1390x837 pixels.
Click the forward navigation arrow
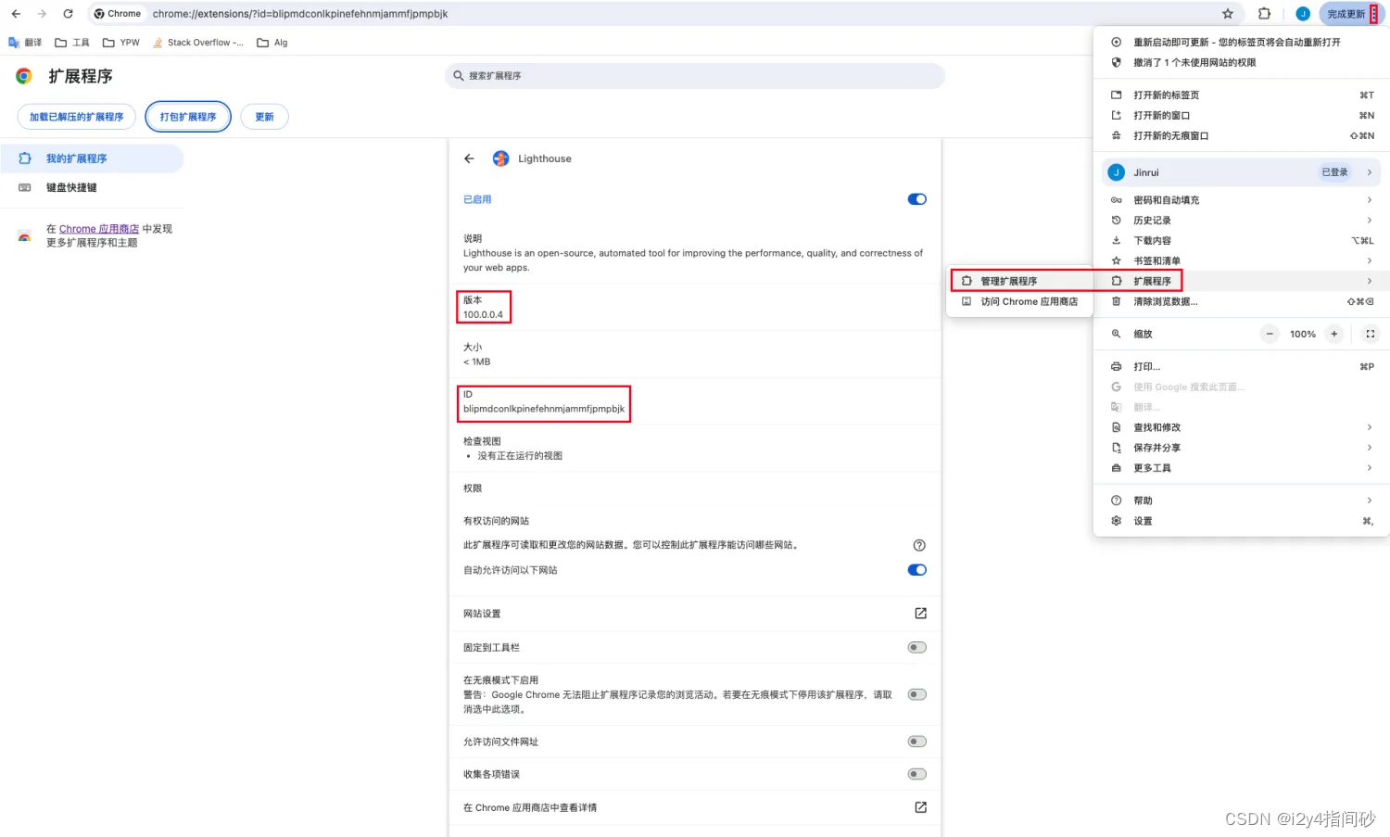tap(42, 14)
